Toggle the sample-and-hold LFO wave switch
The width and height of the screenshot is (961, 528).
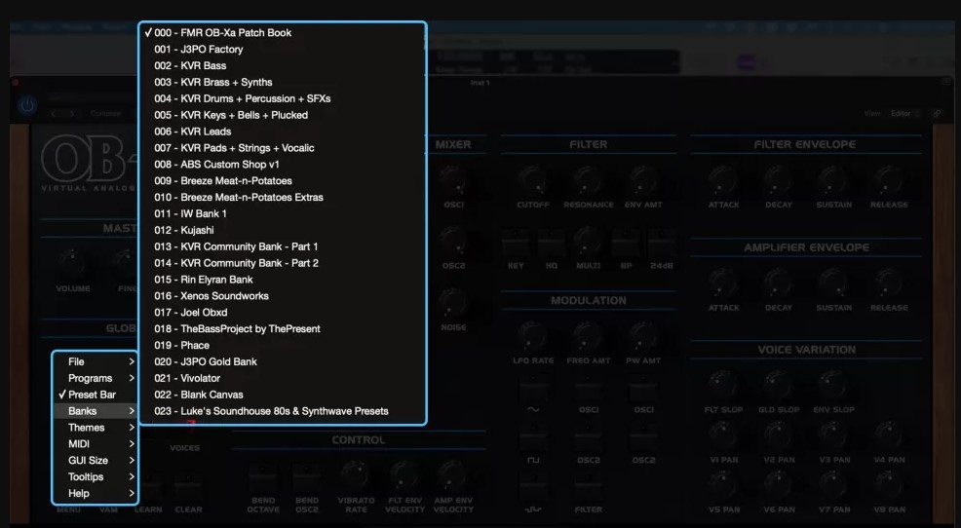point(533,489)
